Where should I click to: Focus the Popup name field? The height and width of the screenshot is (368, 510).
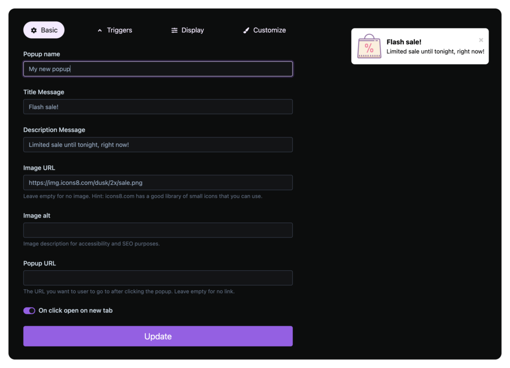(158, 69)
